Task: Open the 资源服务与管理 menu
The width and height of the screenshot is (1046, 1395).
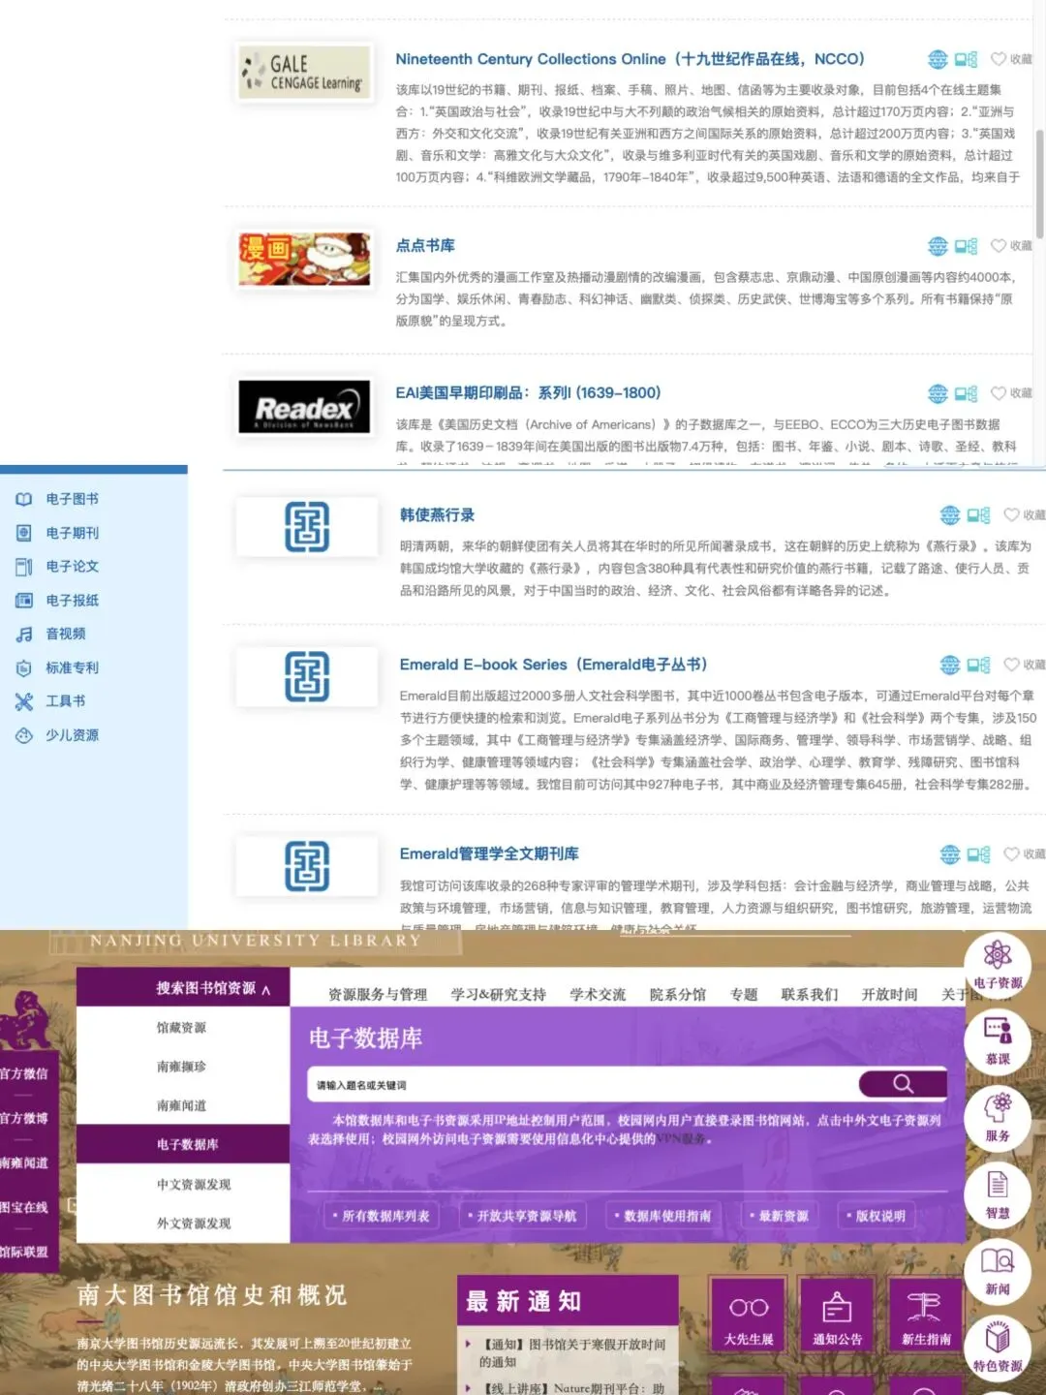Action: (378, 995)
